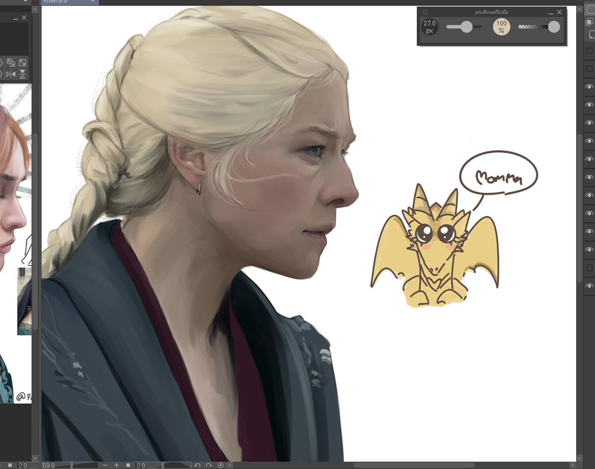This screenshot has width=595, height=469.
Task: Click the canvas vertical scrollbar thumb
Action: click(580, 207)
